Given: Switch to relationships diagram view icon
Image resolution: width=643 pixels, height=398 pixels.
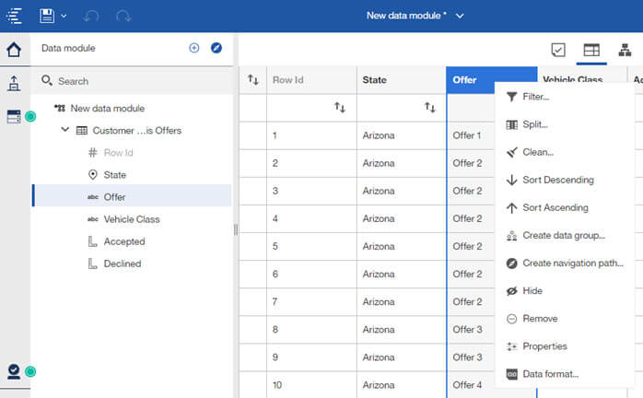Looking at the screenshot, I should click(625, 50).
